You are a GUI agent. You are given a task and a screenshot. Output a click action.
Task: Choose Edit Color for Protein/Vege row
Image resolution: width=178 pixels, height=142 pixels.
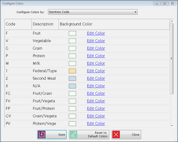96,123
